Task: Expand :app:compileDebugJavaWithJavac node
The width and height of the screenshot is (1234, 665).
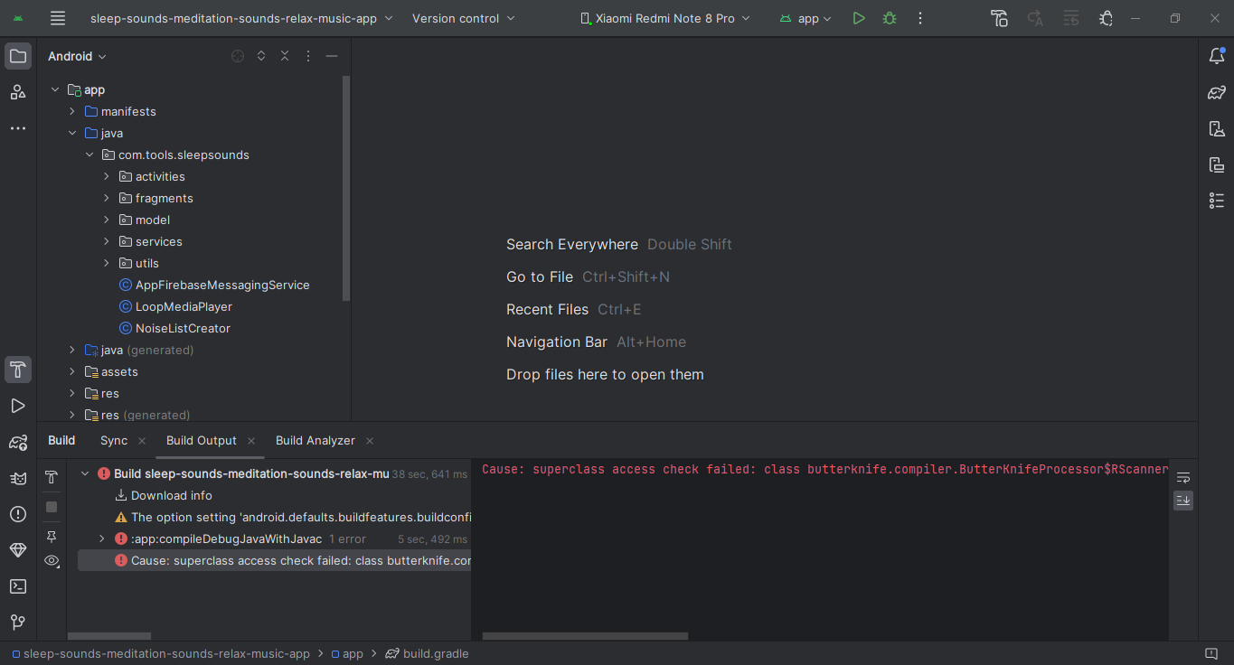Action: tap(101, 539)
